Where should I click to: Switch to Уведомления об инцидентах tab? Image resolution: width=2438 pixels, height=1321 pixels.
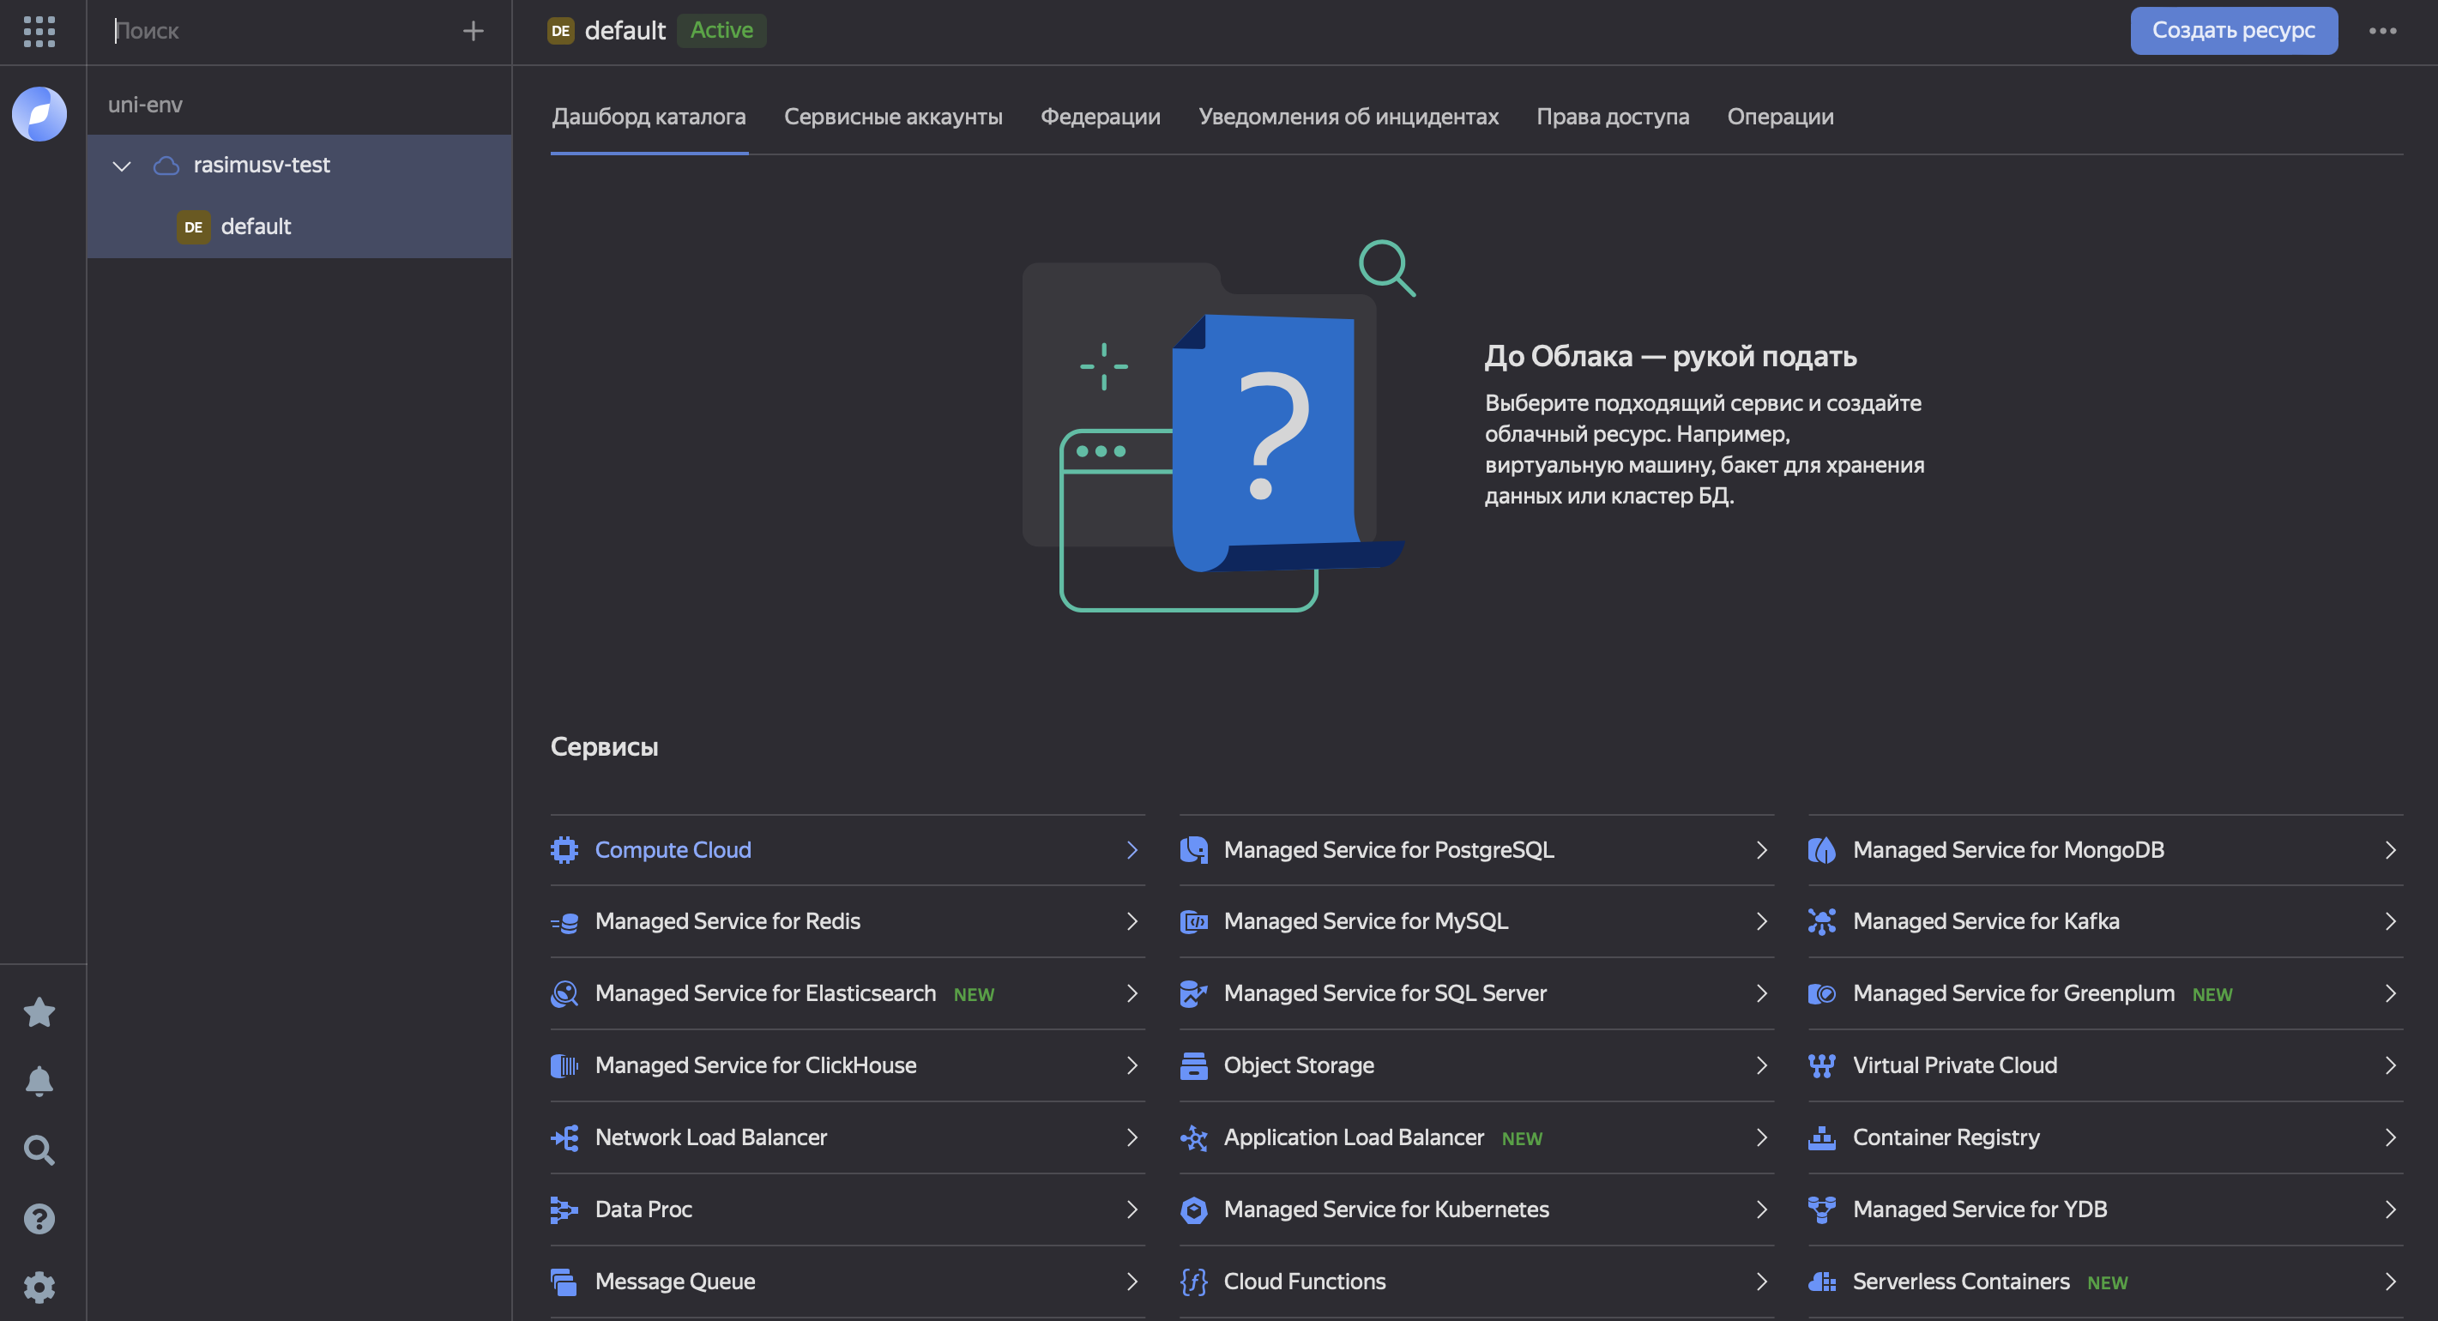click(x=1348, y=117)
